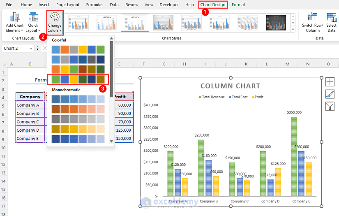Switch to the Help tab

189,5
